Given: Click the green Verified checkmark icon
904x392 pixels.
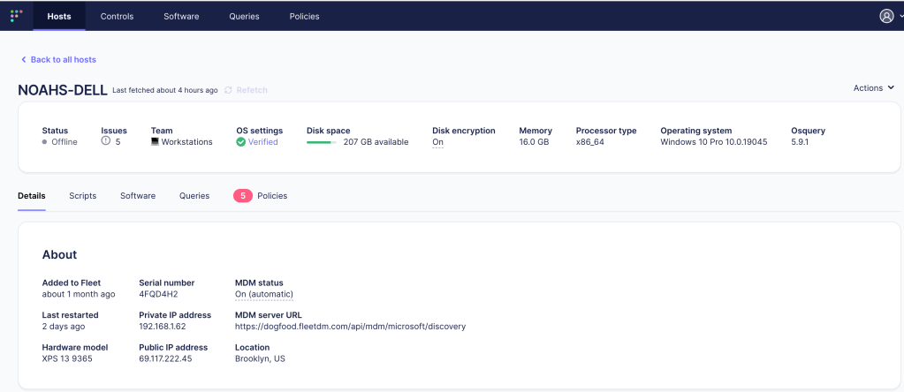Looking at the screenshot, I should coord(240,141).
